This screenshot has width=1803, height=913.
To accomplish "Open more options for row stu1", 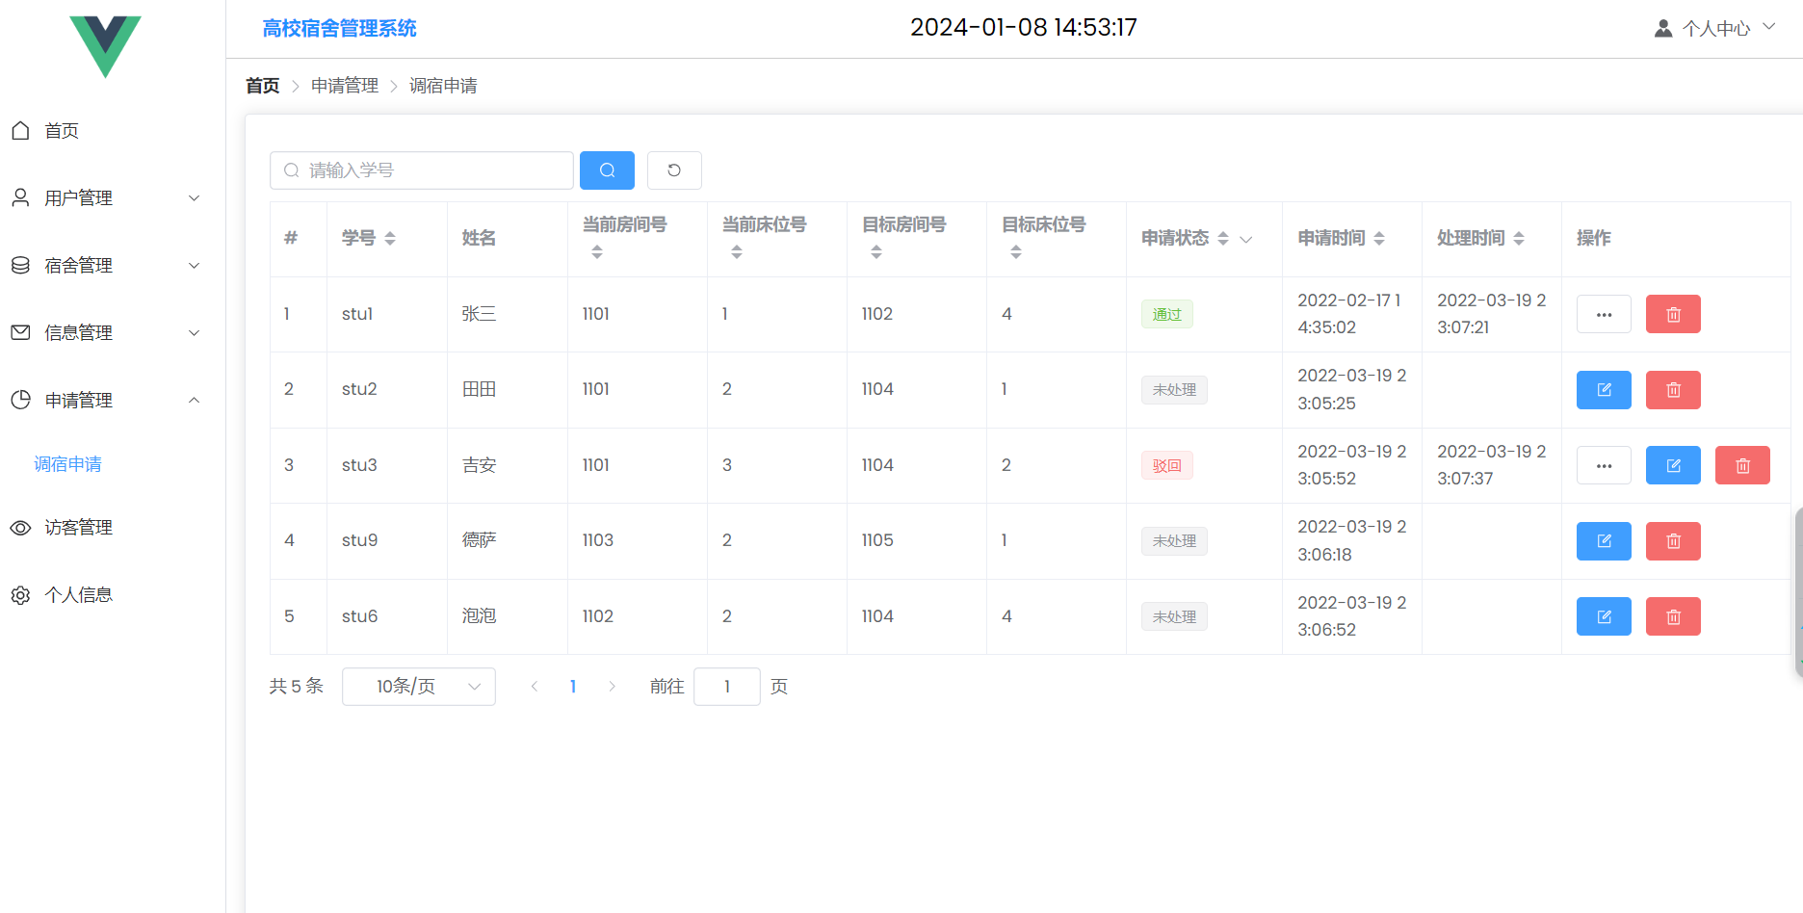I will point(1604,314).
